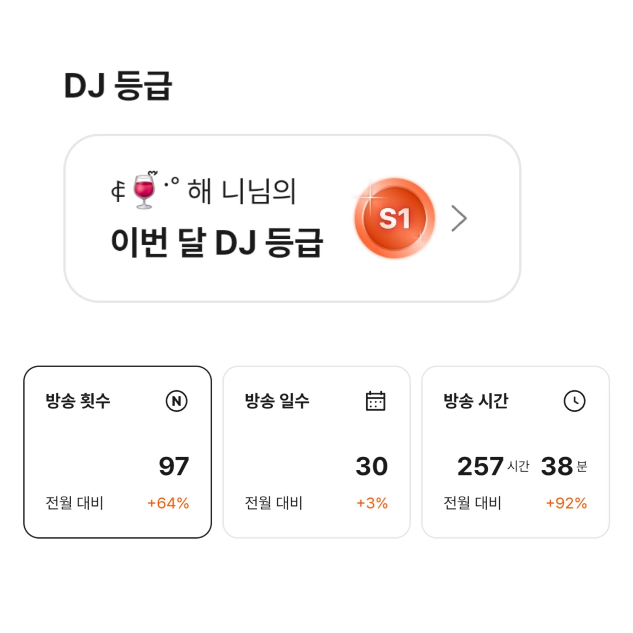The image size is (633, 633).
Task: Click the broadcast count value 97
Action: (174, 466)
